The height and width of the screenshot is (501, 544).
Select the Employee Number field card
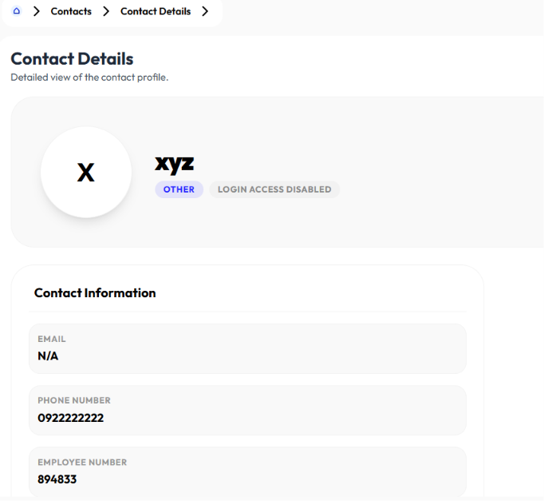tap(247, 472)
